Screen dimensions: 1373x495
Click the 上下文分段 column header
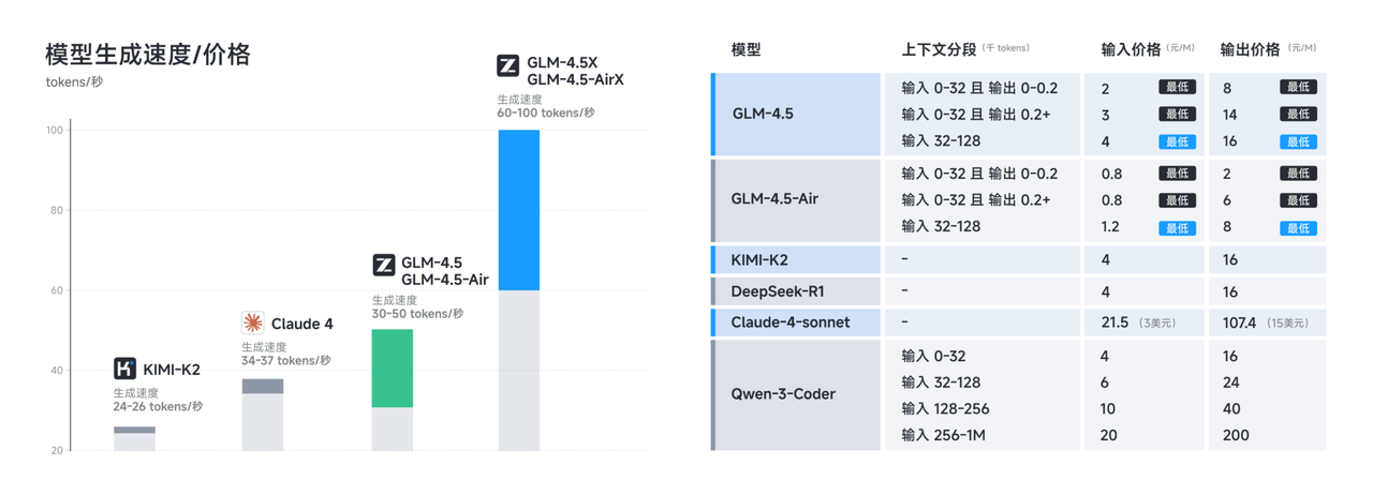(939, 50)
